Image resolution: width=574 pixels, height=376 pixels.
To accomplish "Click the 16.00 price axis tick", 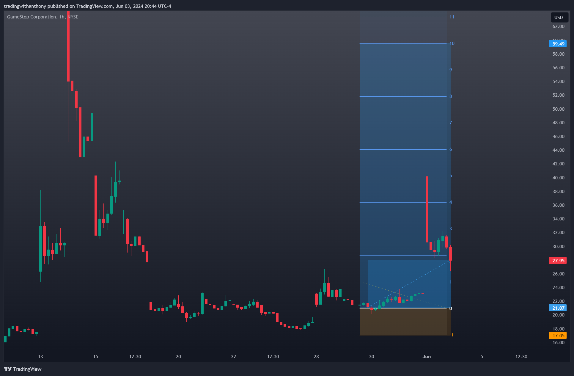I will click(558, 343).
